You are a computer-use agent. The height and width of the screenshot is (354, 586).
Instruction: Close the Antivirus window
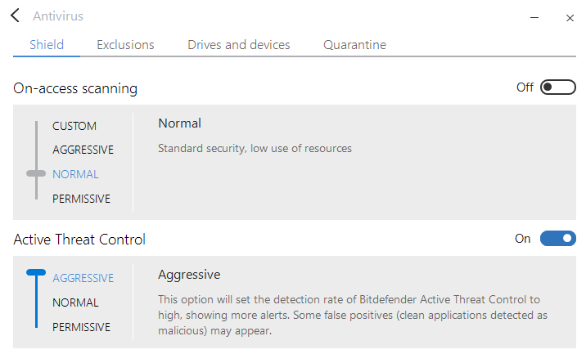[570, 17]
